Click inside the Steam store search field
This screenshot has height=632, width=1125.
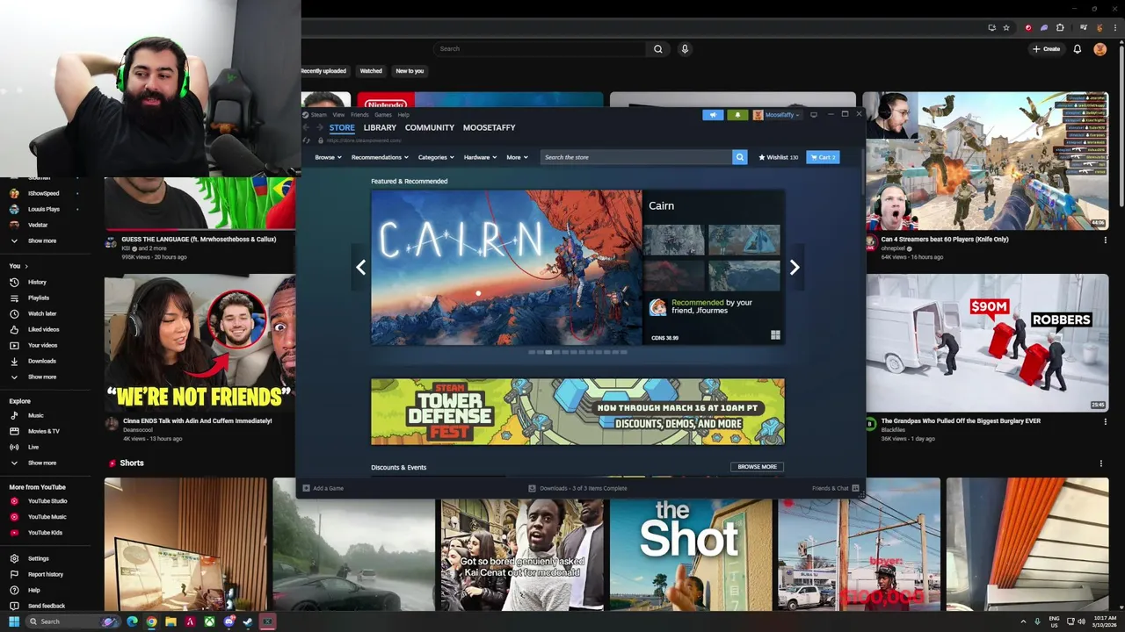(x=636, y=157)
